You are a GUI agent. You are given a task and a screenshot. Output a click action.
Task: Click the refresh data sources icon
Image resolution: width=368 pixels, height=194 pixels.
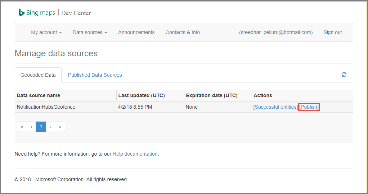(344, 75)
